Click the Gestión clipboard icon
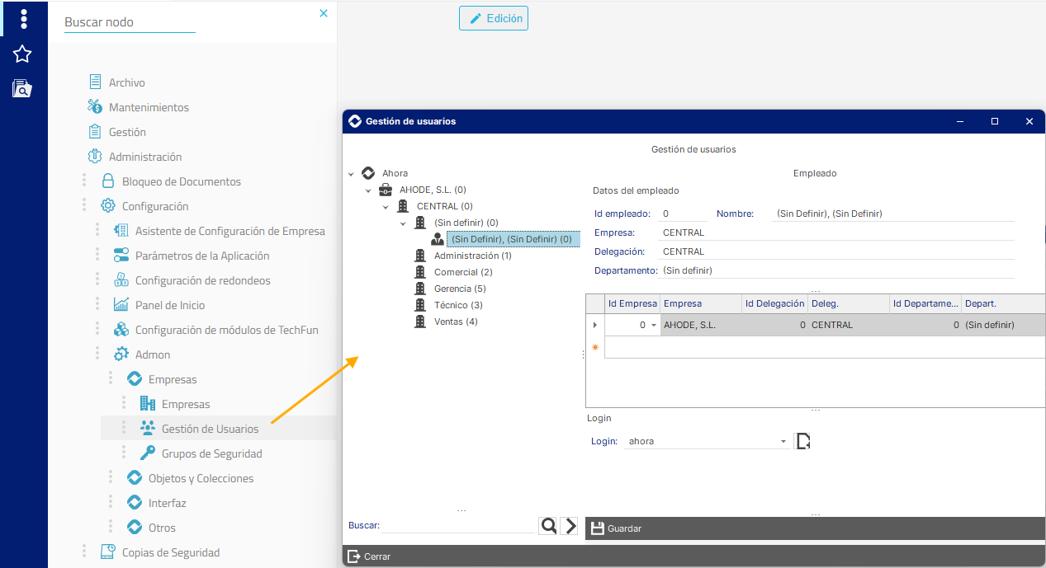The height and width of the screenshot is (568, 1046). click(x=95, y=132)
